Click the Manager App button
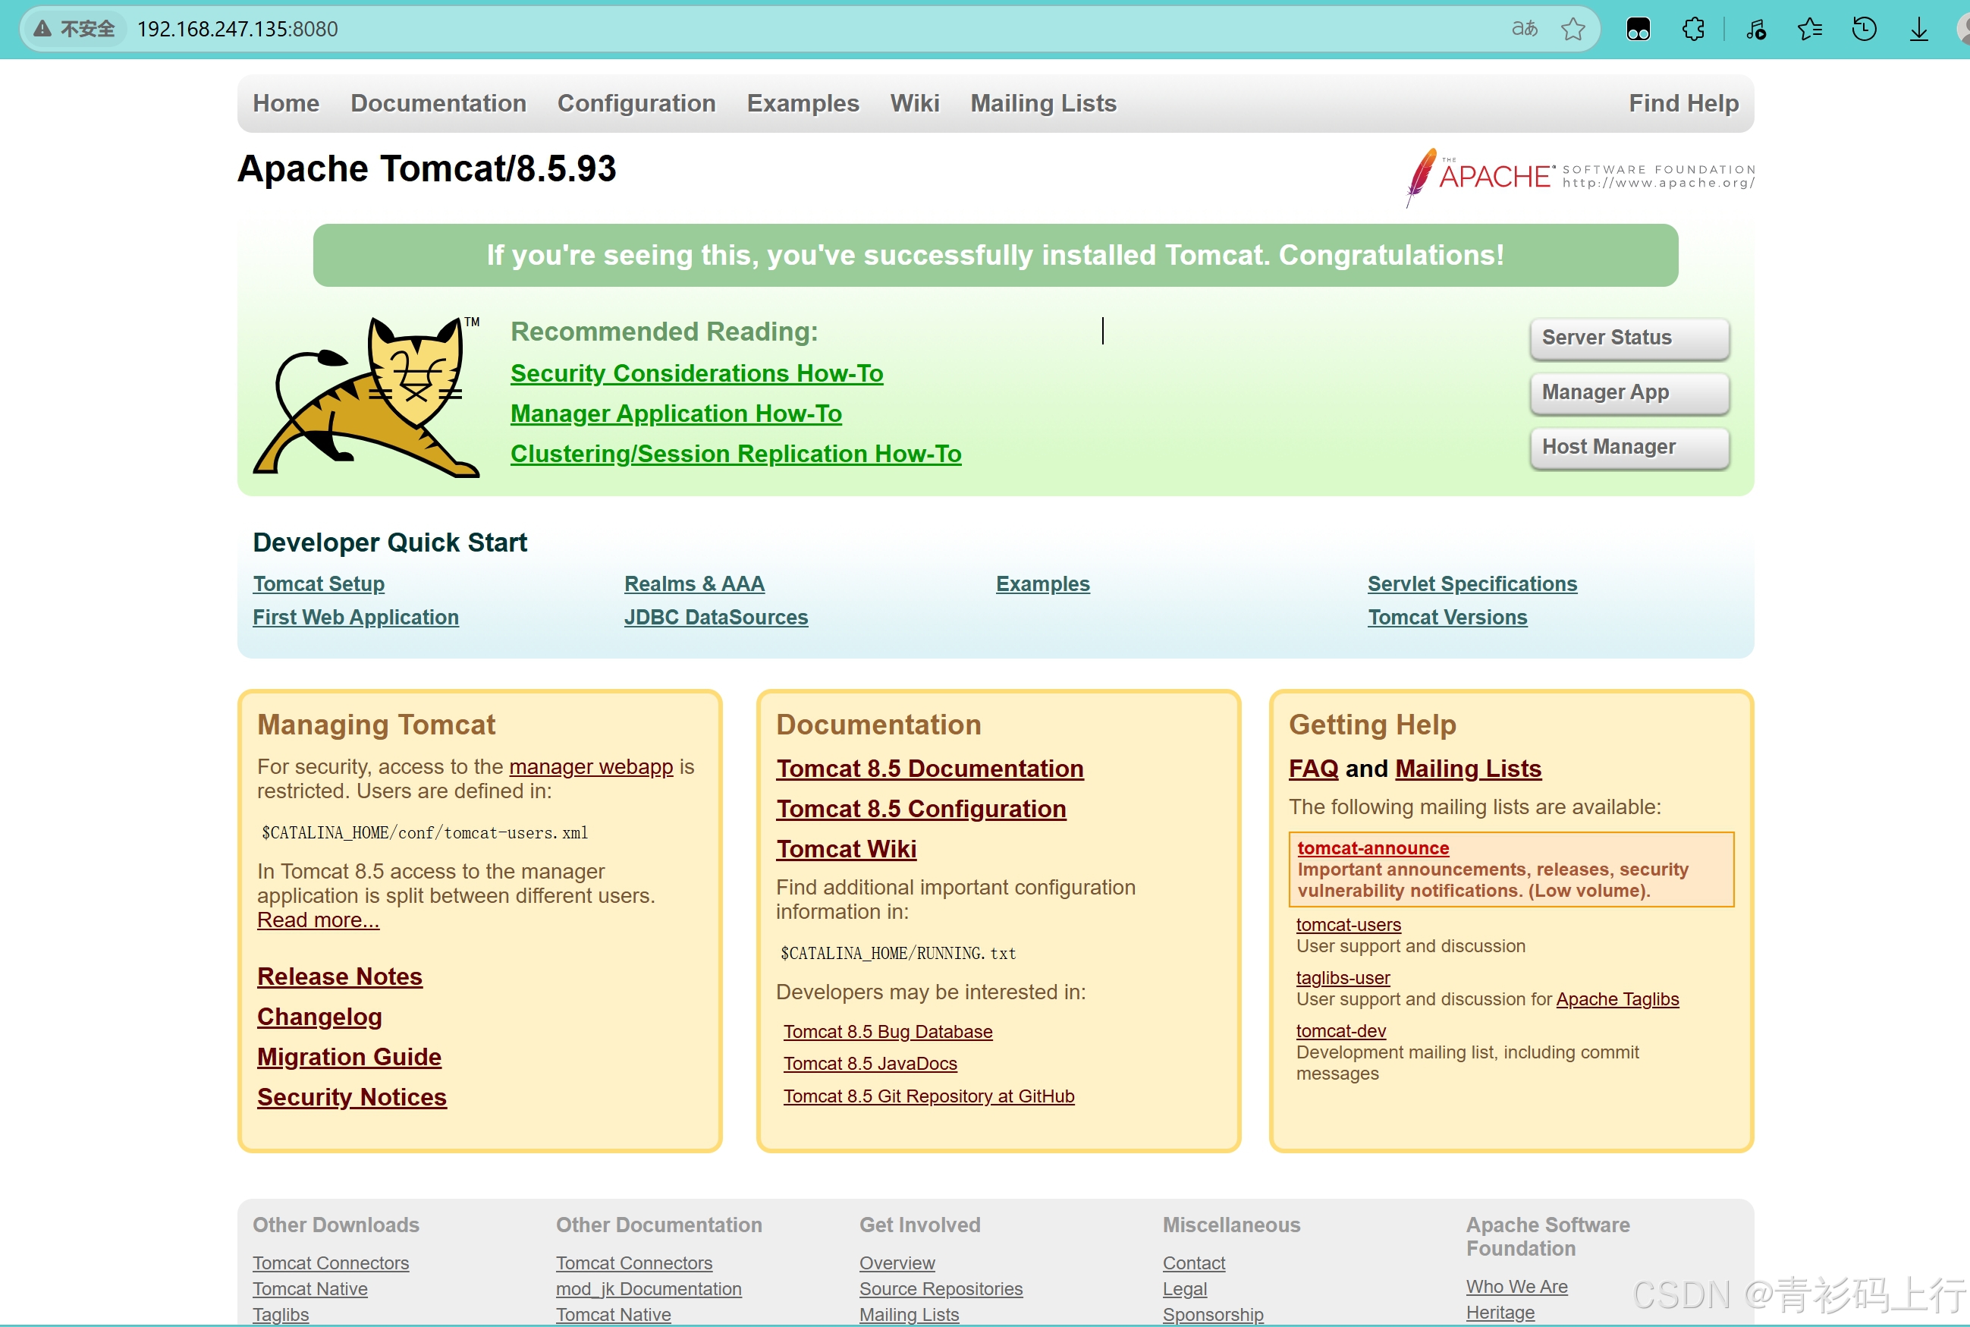The image size is (1970, 1327). tap(1629, 393)
